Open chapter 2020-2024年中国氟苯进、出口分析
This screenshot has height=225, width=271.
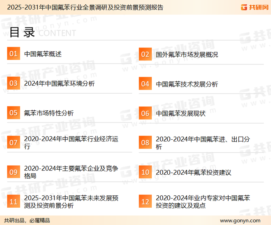pos(203,143)
